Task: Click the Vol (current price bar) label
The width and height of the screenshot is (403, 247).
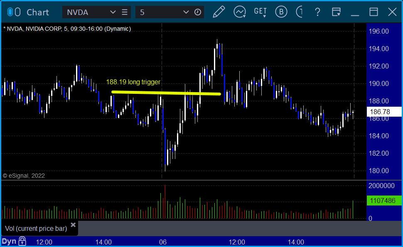Action: click(x=36, y=228)
